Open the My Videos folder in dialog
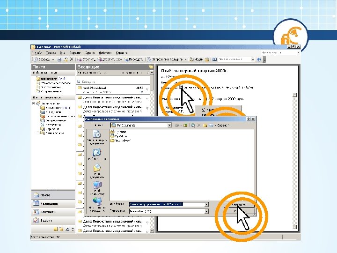This screenshot has height=253, width=337. (118, 136)
